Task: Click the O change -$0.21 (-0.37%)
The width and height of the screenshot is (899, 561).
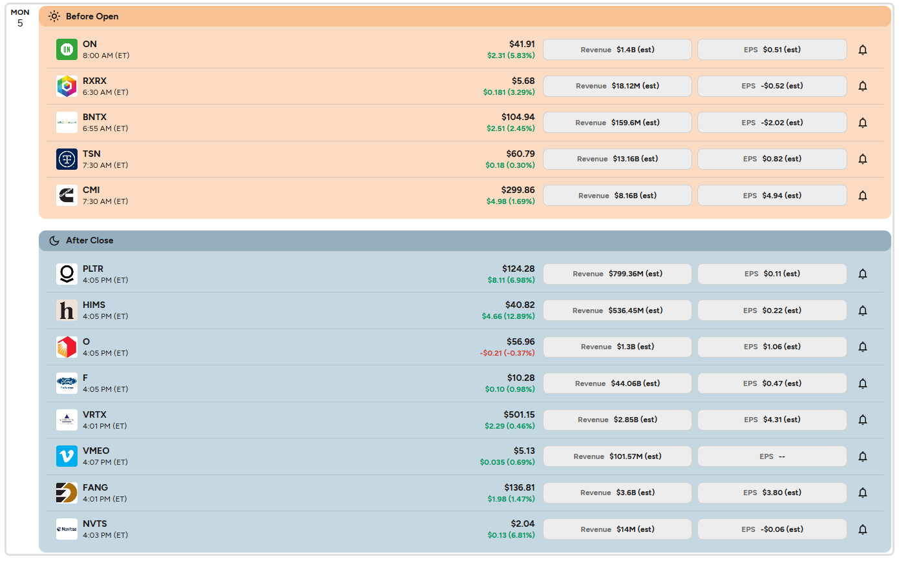Action: [507, 353]
